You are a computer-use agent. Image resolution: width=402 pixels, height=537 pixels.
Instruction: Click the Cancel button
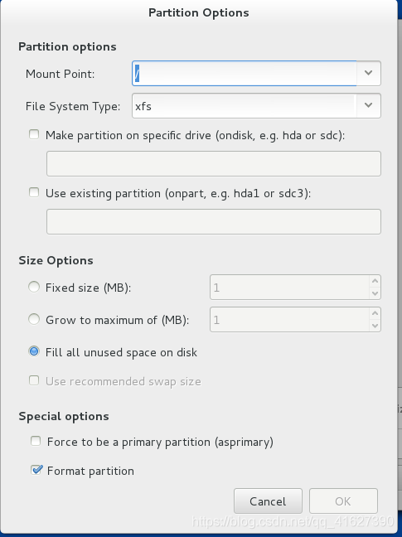pyautogui.click(x=268, y=501)
